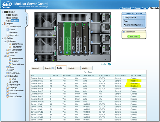Screen dimensions: 160x122
Task: Select the Storage Layout report icon
Action: click(7, 26)
